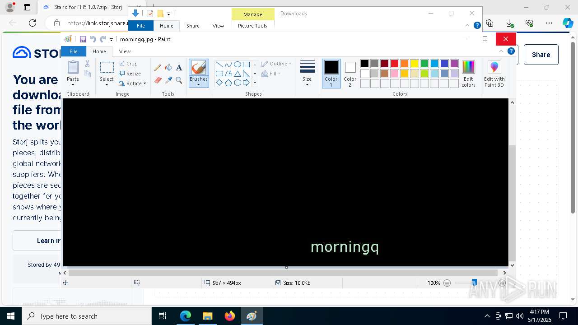
Task: Open the Brushes dropdown arrow
Action: click(199, 84)
